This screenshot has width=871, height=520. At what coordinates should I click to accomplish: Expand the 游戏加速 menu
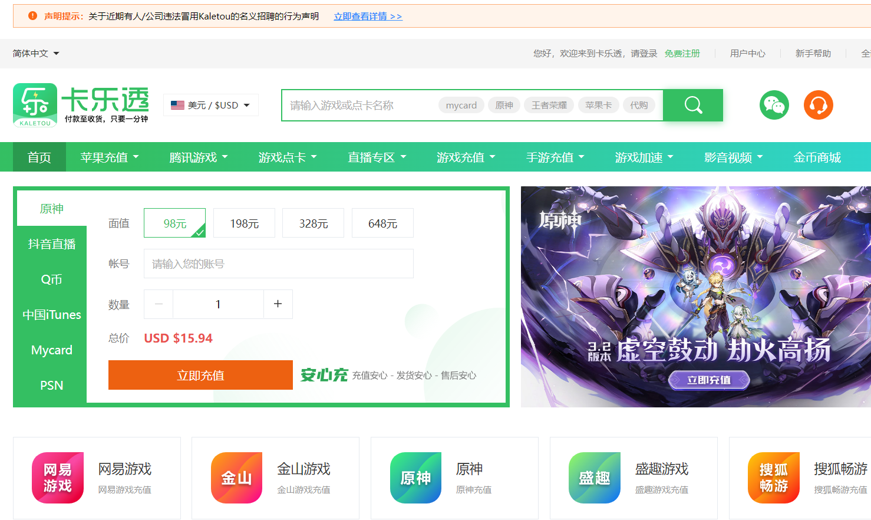644,157
